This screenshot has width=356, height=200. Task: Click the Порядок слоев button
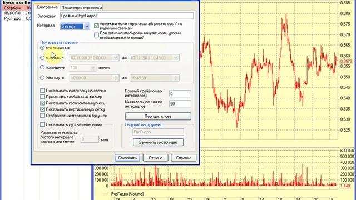tap(158, 116)
